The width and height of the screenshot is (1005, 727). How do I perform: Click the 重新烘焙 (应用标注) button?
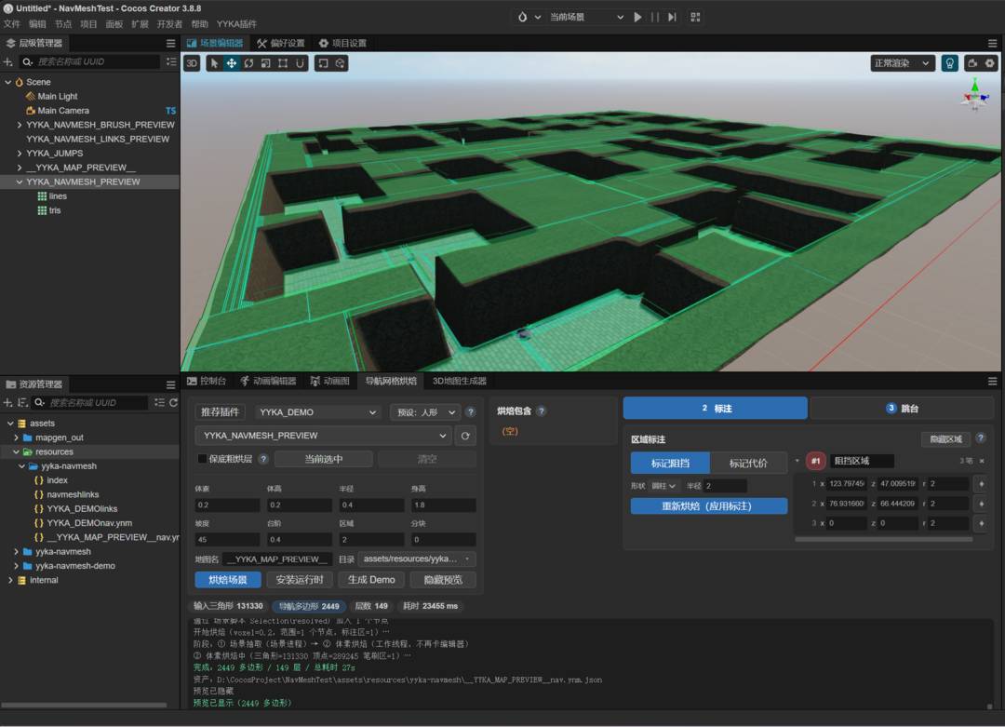708,506
